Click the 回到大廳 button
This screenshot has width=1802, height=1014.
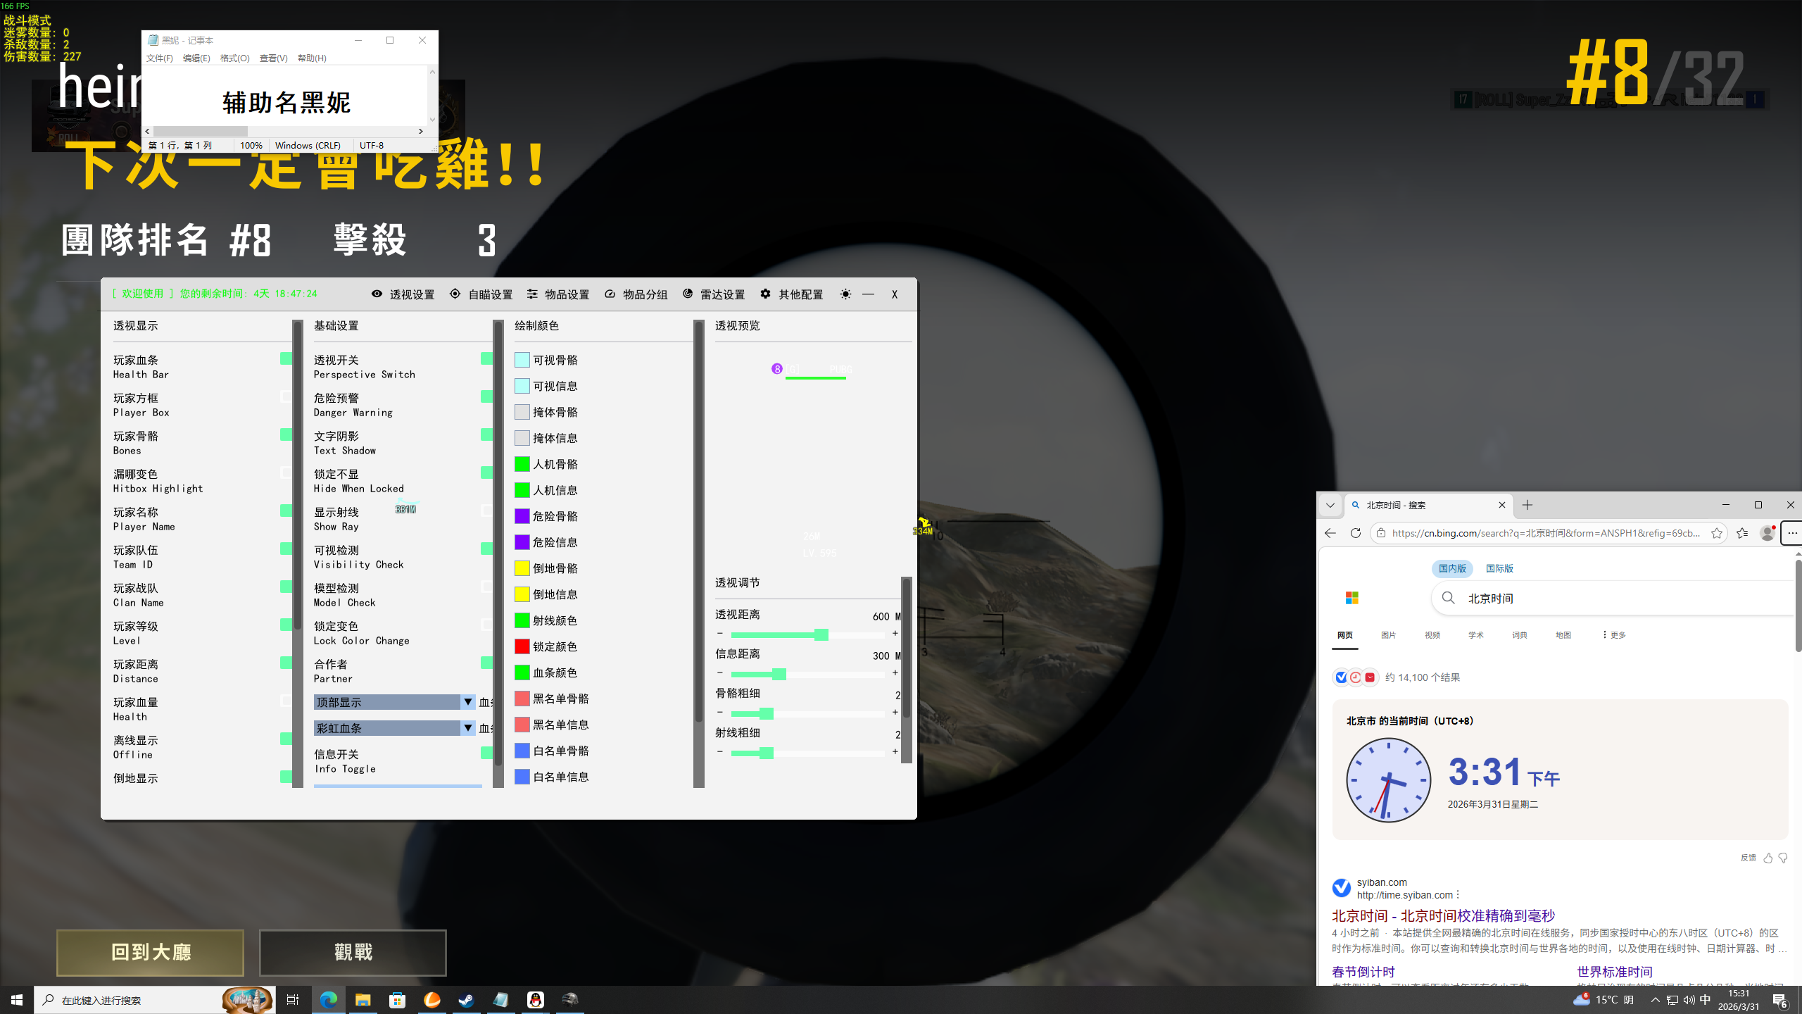point(150,952)
